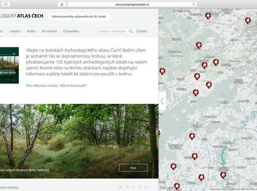This screenshot has height=191, width=257.
Task: Open the map marker at Březnice
Action: click(x=194, y=156)
